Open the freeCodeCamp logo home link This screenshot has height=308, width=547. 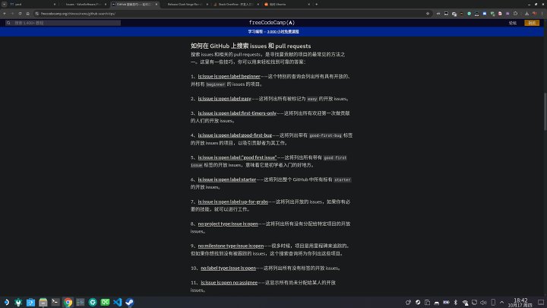(x=272, y=22)
